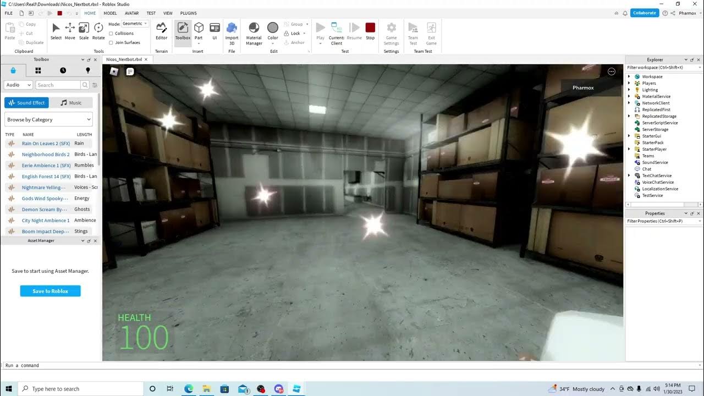The image size is (704, 396).
Task: Enable the Join Surfaces checkbox
Action: pyautogui.click(x=111, y=42)
